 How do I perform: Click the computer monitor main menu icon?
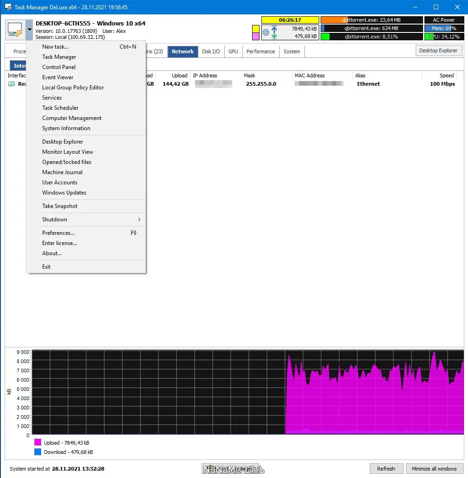[15, 30]
